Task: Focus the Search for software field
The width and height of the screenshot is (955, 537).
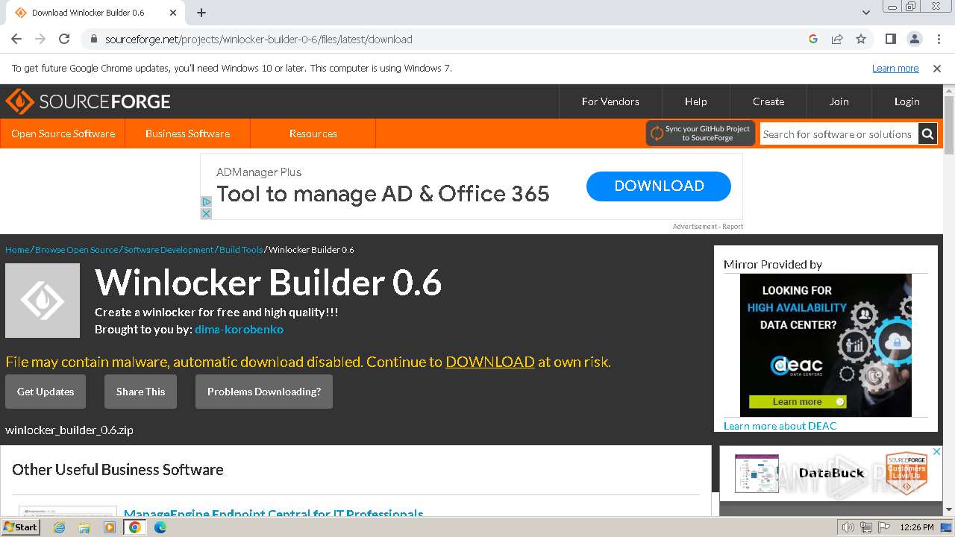Action: 839,134
